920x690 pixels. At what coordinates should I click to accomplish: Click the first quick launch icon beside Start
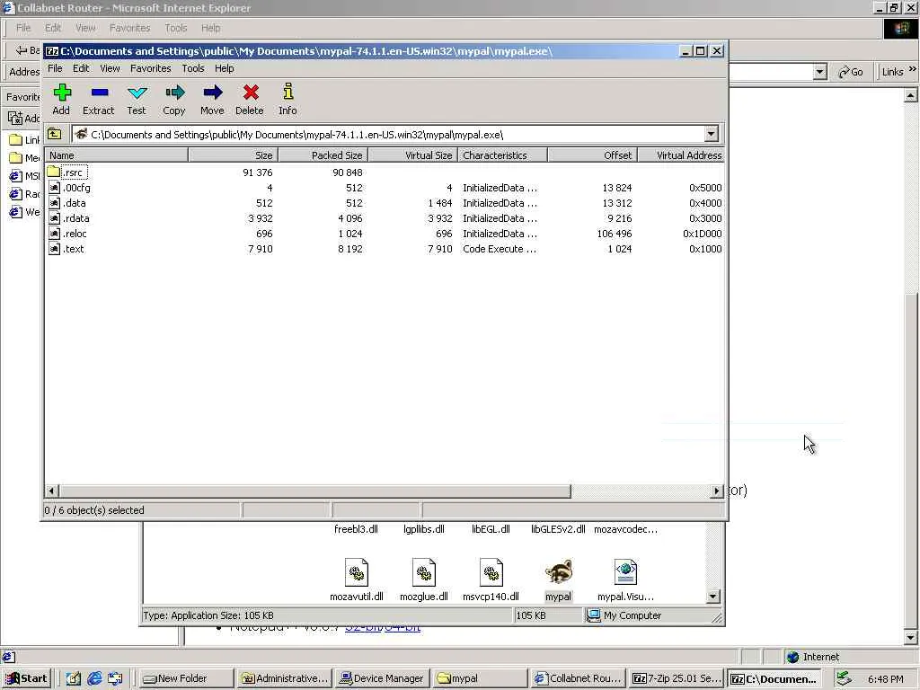tap(74, 678)
